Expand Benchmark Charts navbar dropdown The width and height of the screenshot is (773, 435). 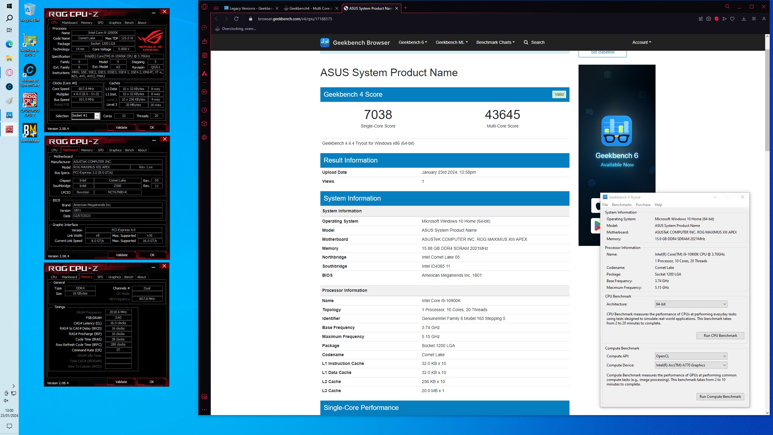[496, 42]
